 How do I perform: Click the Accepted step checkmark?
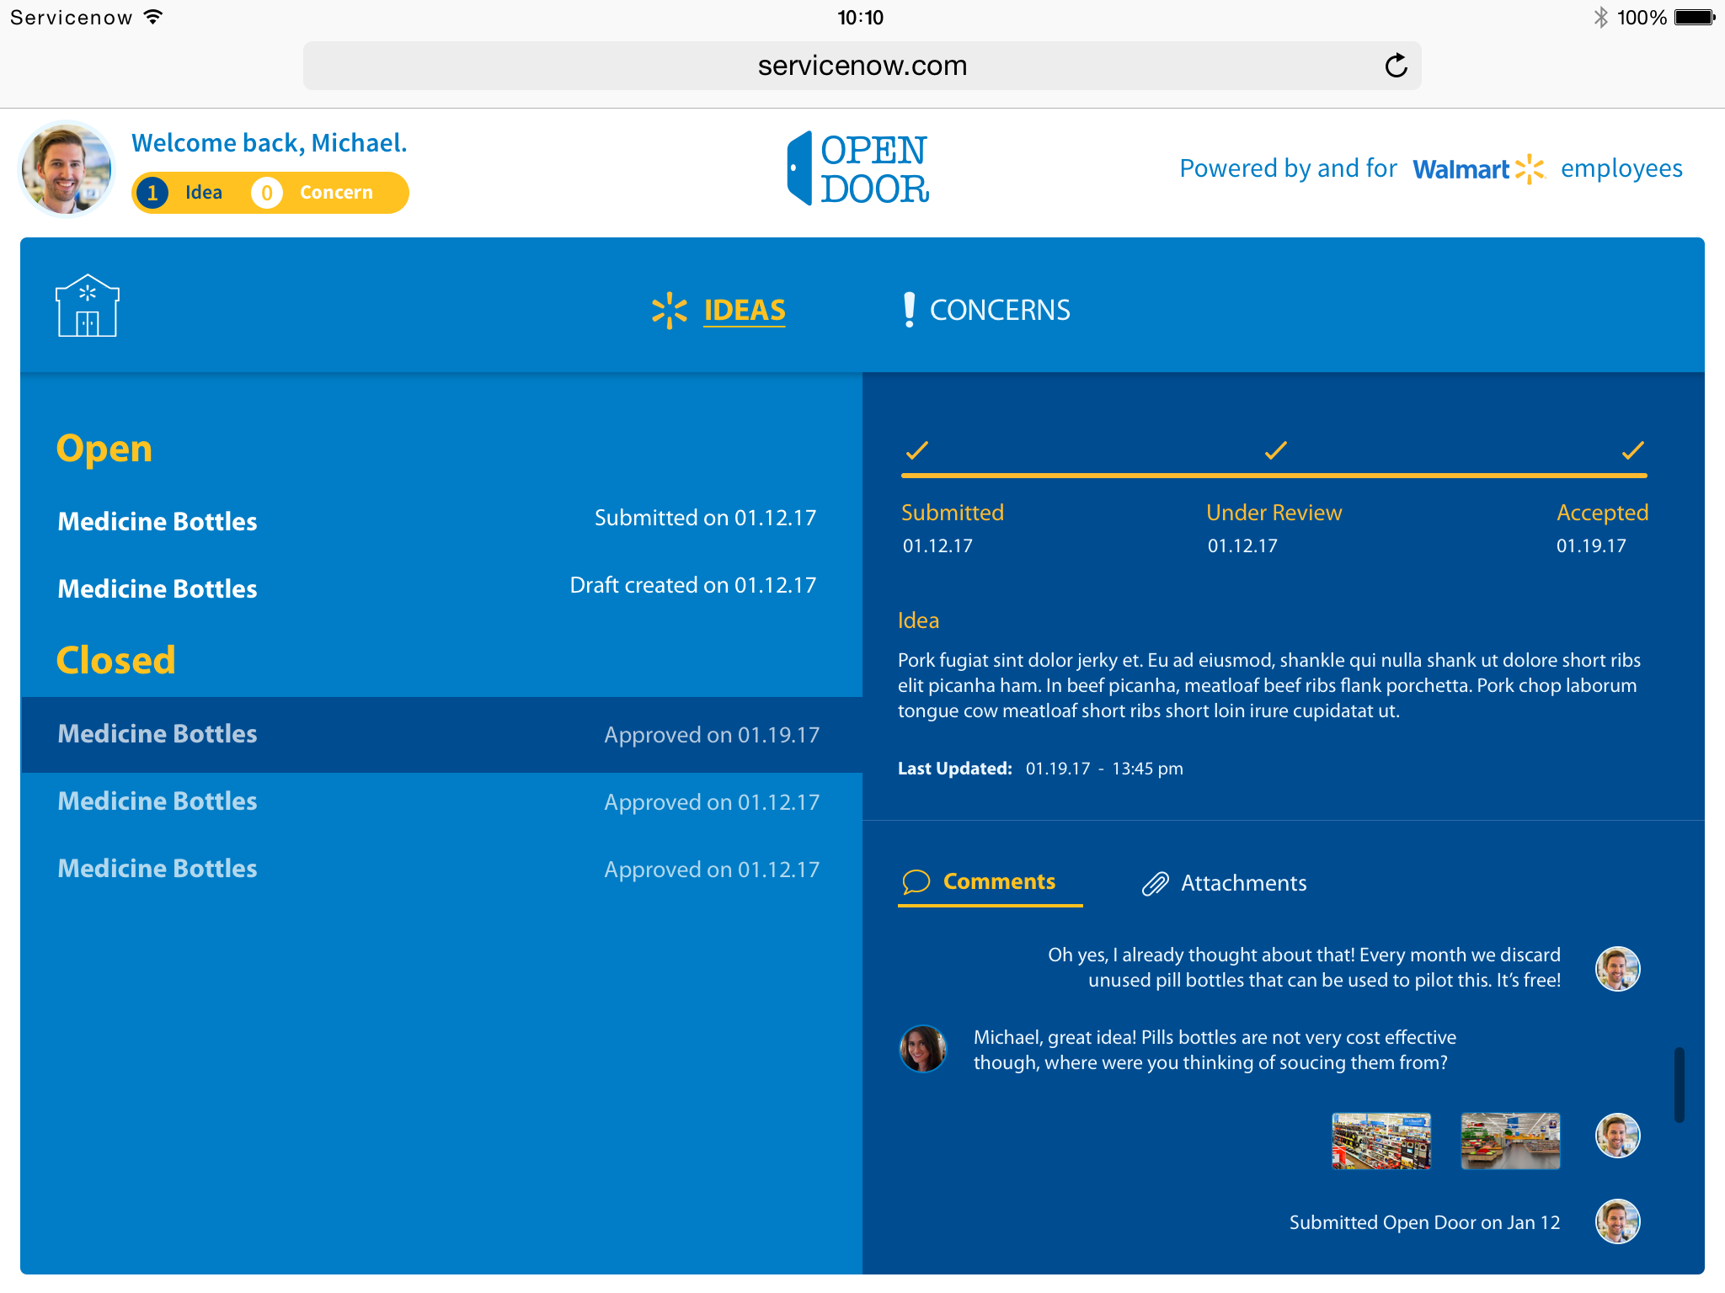click(x=1632, y=450)
